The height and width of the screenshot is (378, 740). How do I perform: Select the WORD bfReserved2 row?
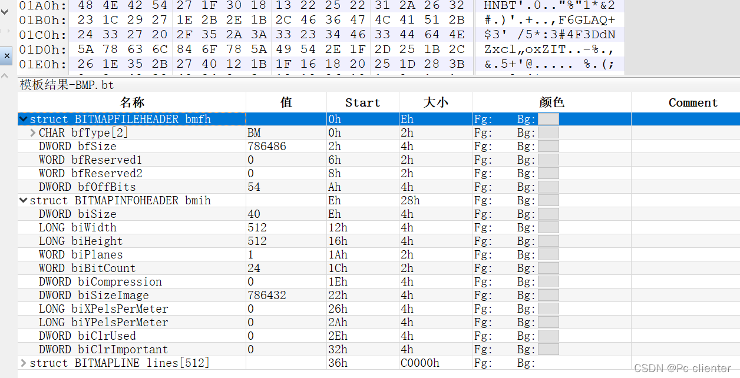(x=379, y=173)
